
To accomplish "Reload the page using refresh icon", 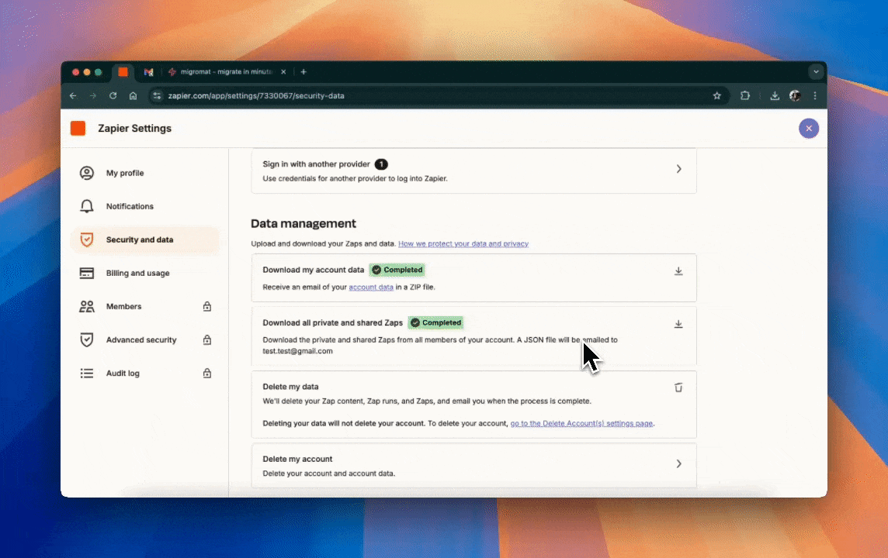I will 113,96.
